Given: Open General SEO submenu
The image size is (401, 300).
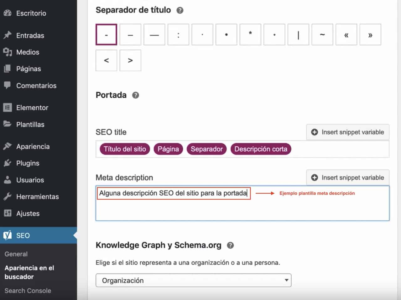Looking at the screenshot, I should click(16, 254).
